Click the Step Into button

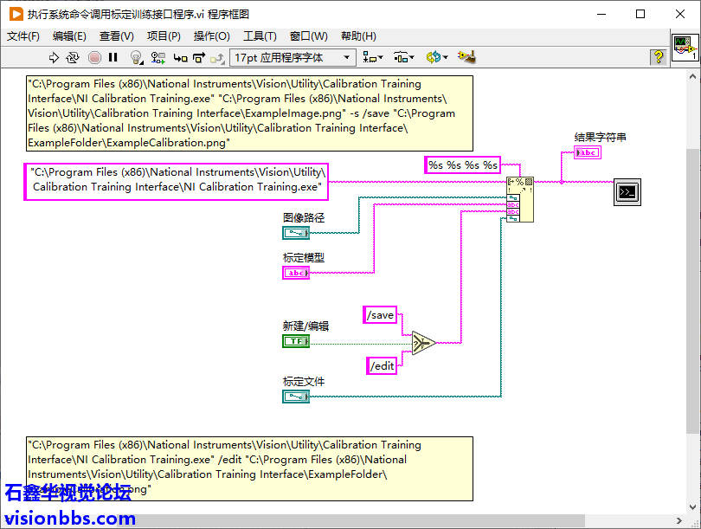[180, 58]
